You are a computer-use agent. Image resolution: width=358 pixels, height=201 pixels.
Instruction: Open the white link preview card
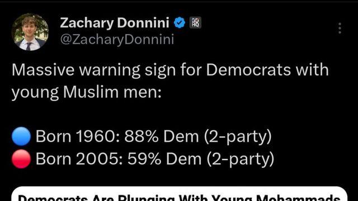click(x=180, y=194)
